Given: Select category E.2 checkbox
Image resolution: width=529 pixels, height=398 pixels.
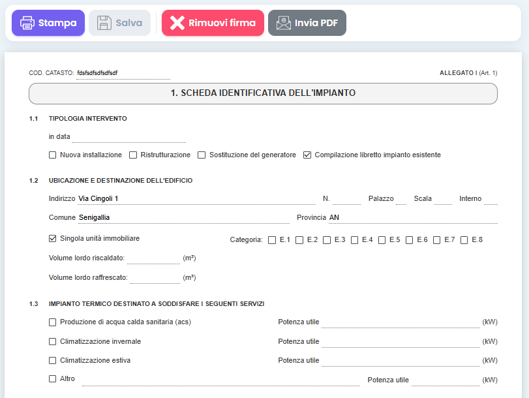Looking at the screenshot, I should pos(299,240).
